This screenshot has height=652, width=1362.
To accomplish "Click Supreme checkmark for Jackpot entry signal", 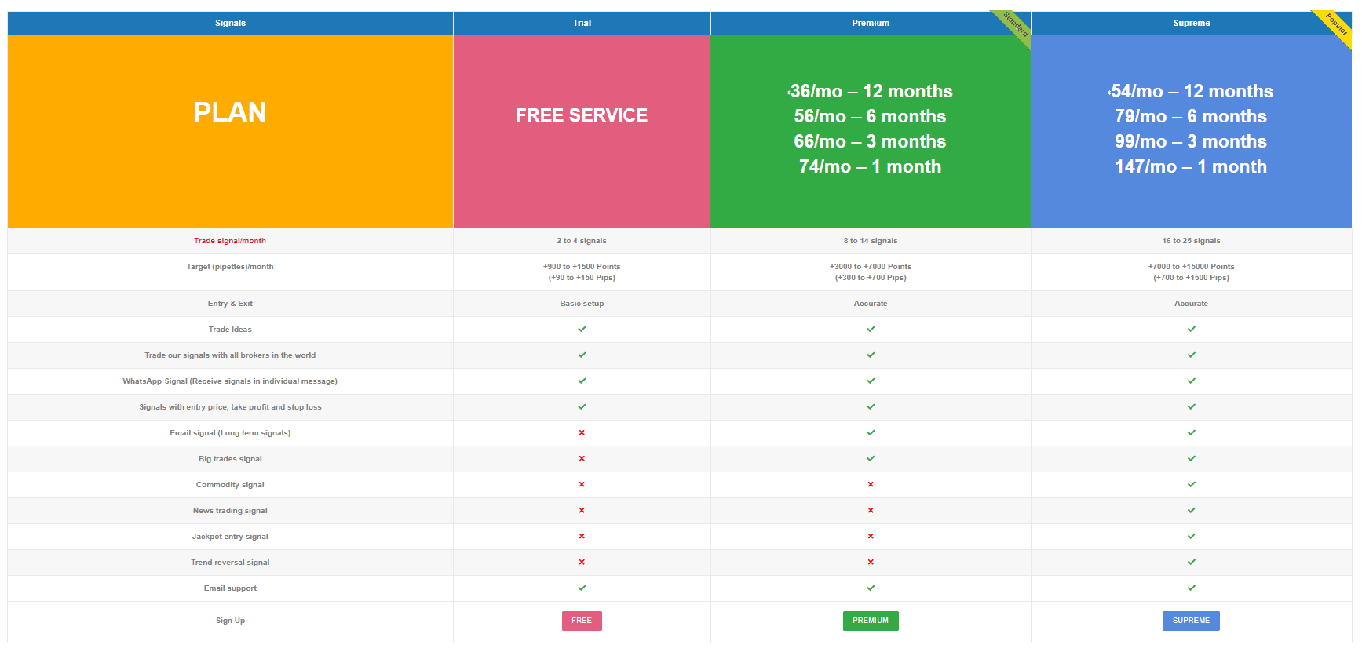I will click(x=1191, y=537).
